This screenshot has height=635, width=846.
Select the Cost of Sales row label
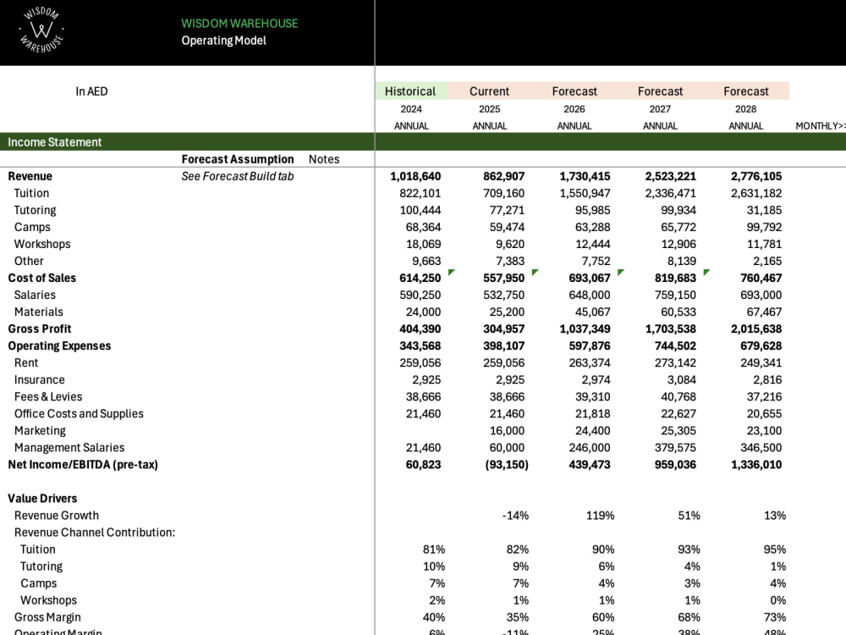42,278
